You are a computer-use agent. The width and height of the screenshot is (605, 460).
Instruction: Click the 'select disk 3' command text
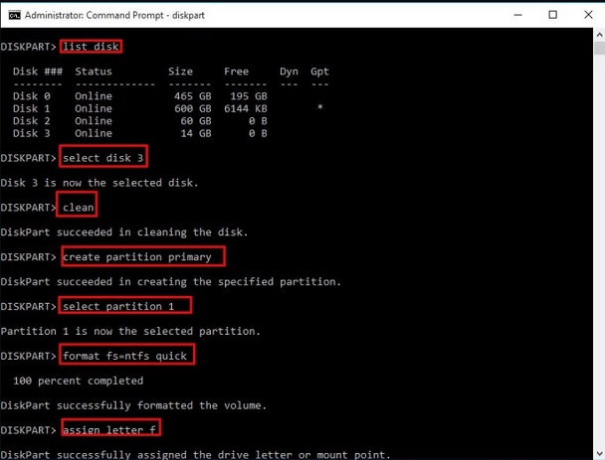click(x=103, y=158)
